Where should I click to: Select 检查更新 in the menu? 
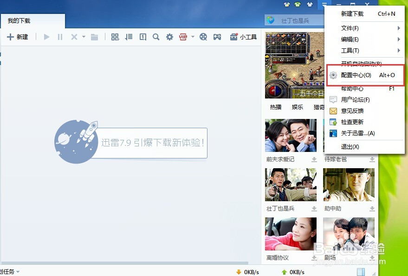(364, 122)
